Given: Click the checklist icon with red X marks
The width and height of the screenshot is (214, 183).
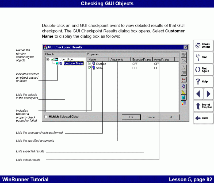Looking at the screenshot, I should point(184,79).
